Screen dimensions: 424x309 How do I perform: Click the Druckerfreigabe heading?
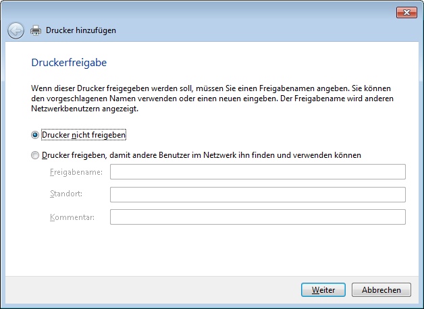pyautogui.click(x=69, y=63)
